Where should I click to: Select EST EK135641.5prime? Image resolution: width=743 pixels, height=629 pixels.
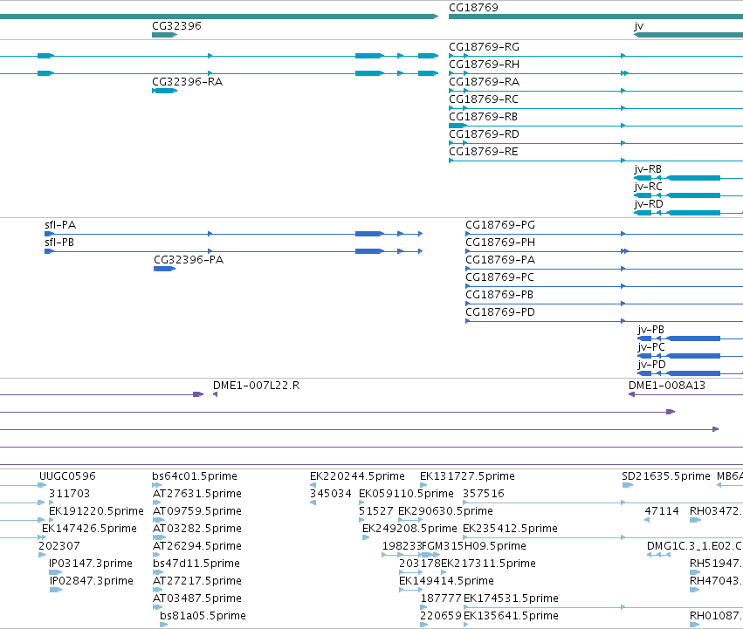512,617
